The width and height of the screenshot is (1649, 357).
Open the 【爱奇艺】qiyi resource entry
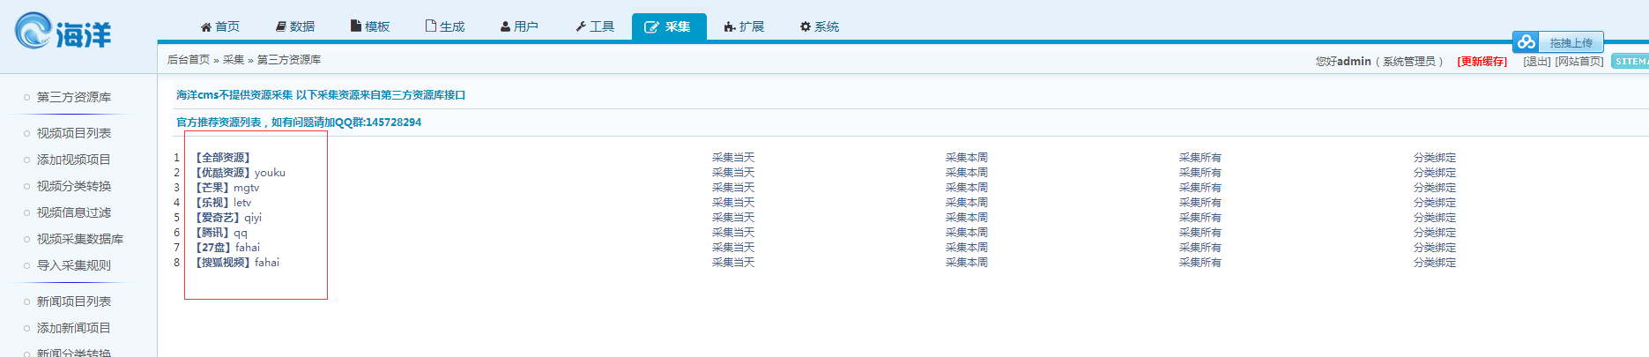click(227, 218)
